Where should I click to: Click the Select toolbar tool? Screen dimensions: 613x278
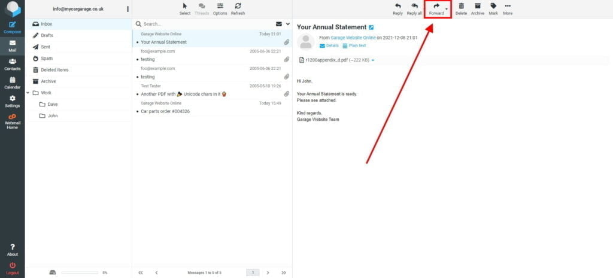pos(185,9)
